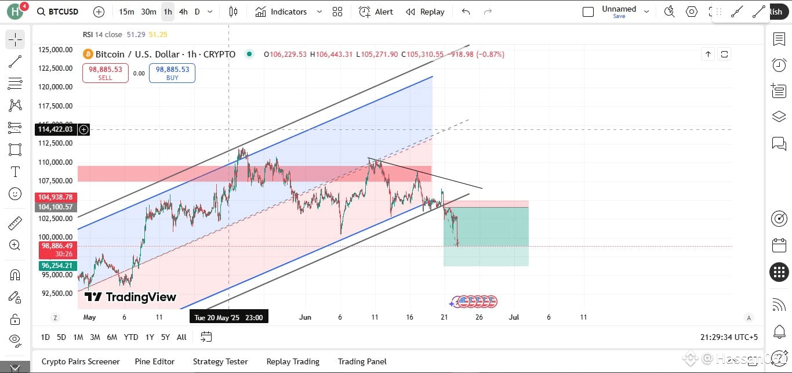Viewport: 792px width, 373px height.
Task: Toggle auto scale A button on price axis
Action: [x=749, y=317]
